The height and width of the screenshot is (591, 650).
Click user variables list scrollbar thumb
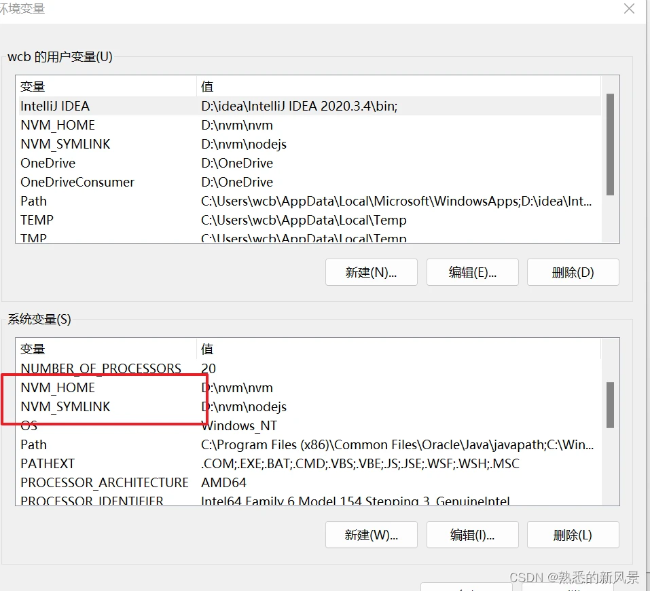click(x=610, y=145)
